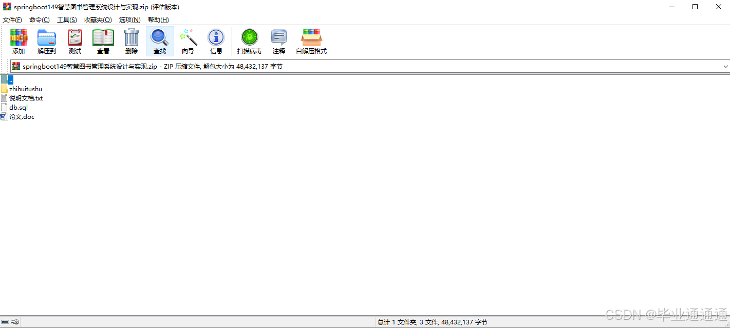Open the 信息 (Info) panel icon
This screenshot has width=730, height=328.
pyautogui.click(x=216, y=41)
